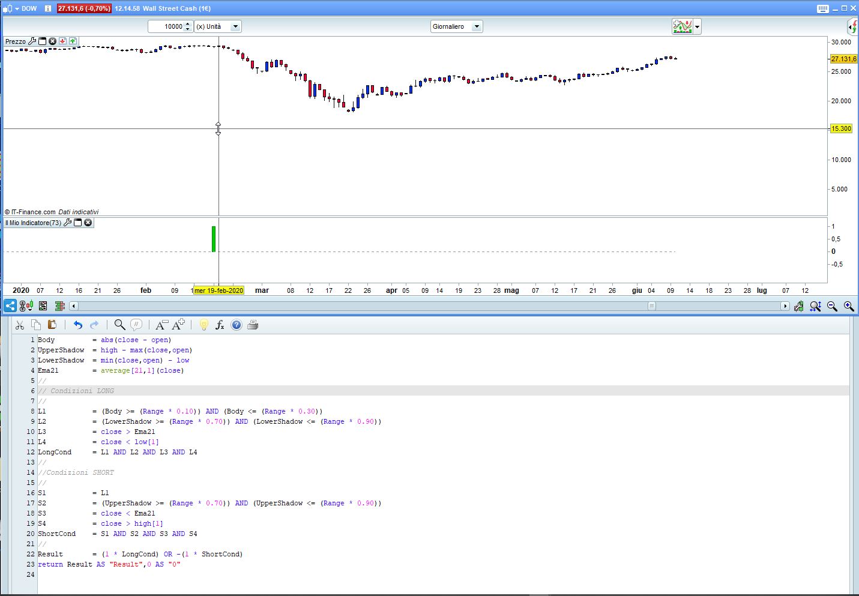The width and height of the screenshot is (859, 596).
Task: Open the editor help question mark
Action: tap(237, 325)
